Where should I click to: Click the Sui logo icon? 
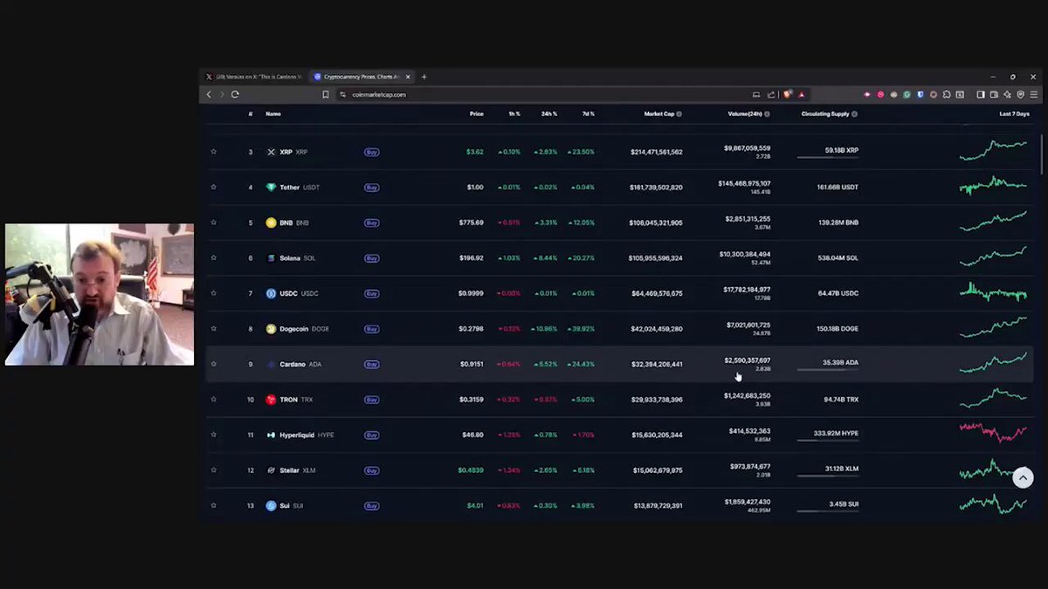tap(271, 505)
